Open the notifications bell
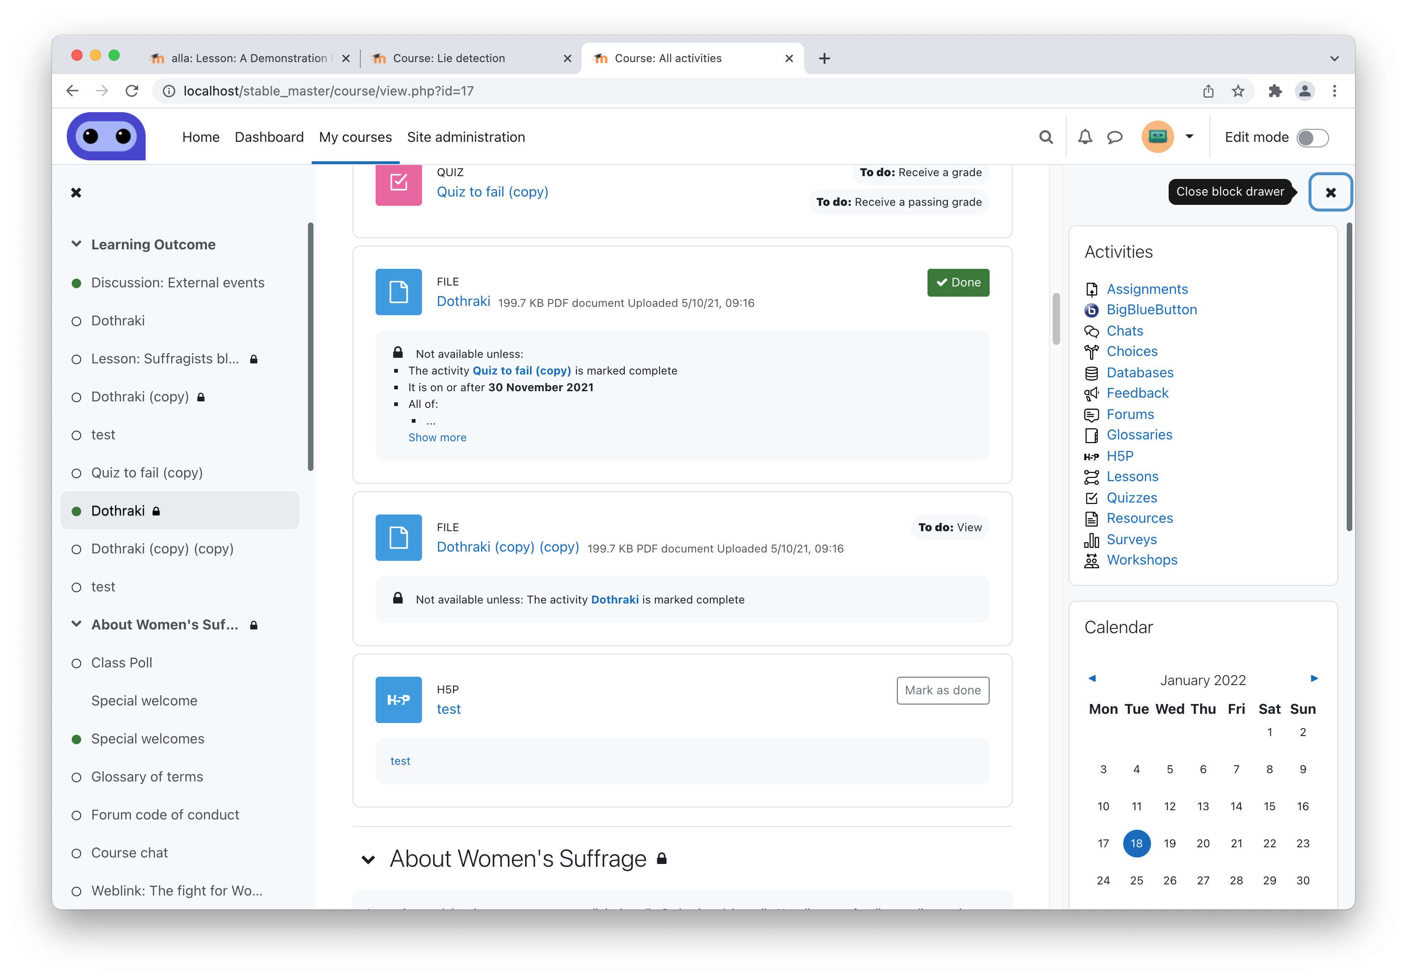 click(1085, 137)
